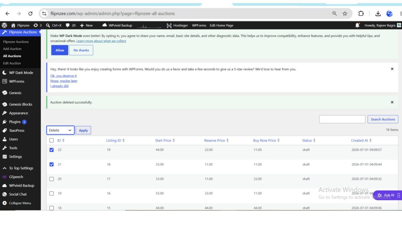This screenshot has width=402, height=226.
Task: Reload the page with refresh icon
Action: click(30, 14)
